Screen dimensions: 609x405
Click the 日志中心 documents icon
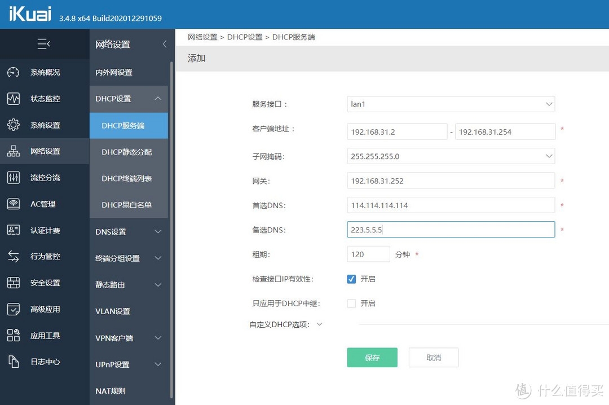pyautogui.click(x=13, y=362)
